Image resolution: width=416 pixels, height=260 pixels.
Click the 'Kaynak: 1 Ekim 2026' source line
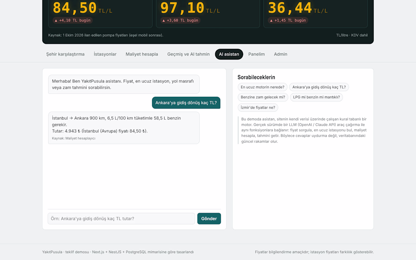coord(106,35)
